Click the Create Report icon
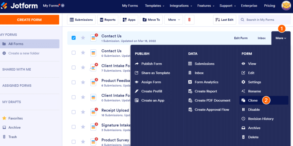293x146 pixels. click(x=190, y=91)
